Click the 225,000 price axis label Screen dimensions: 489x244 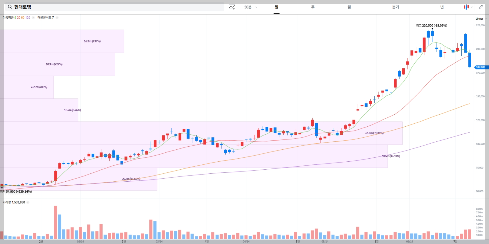click(480, 25)
